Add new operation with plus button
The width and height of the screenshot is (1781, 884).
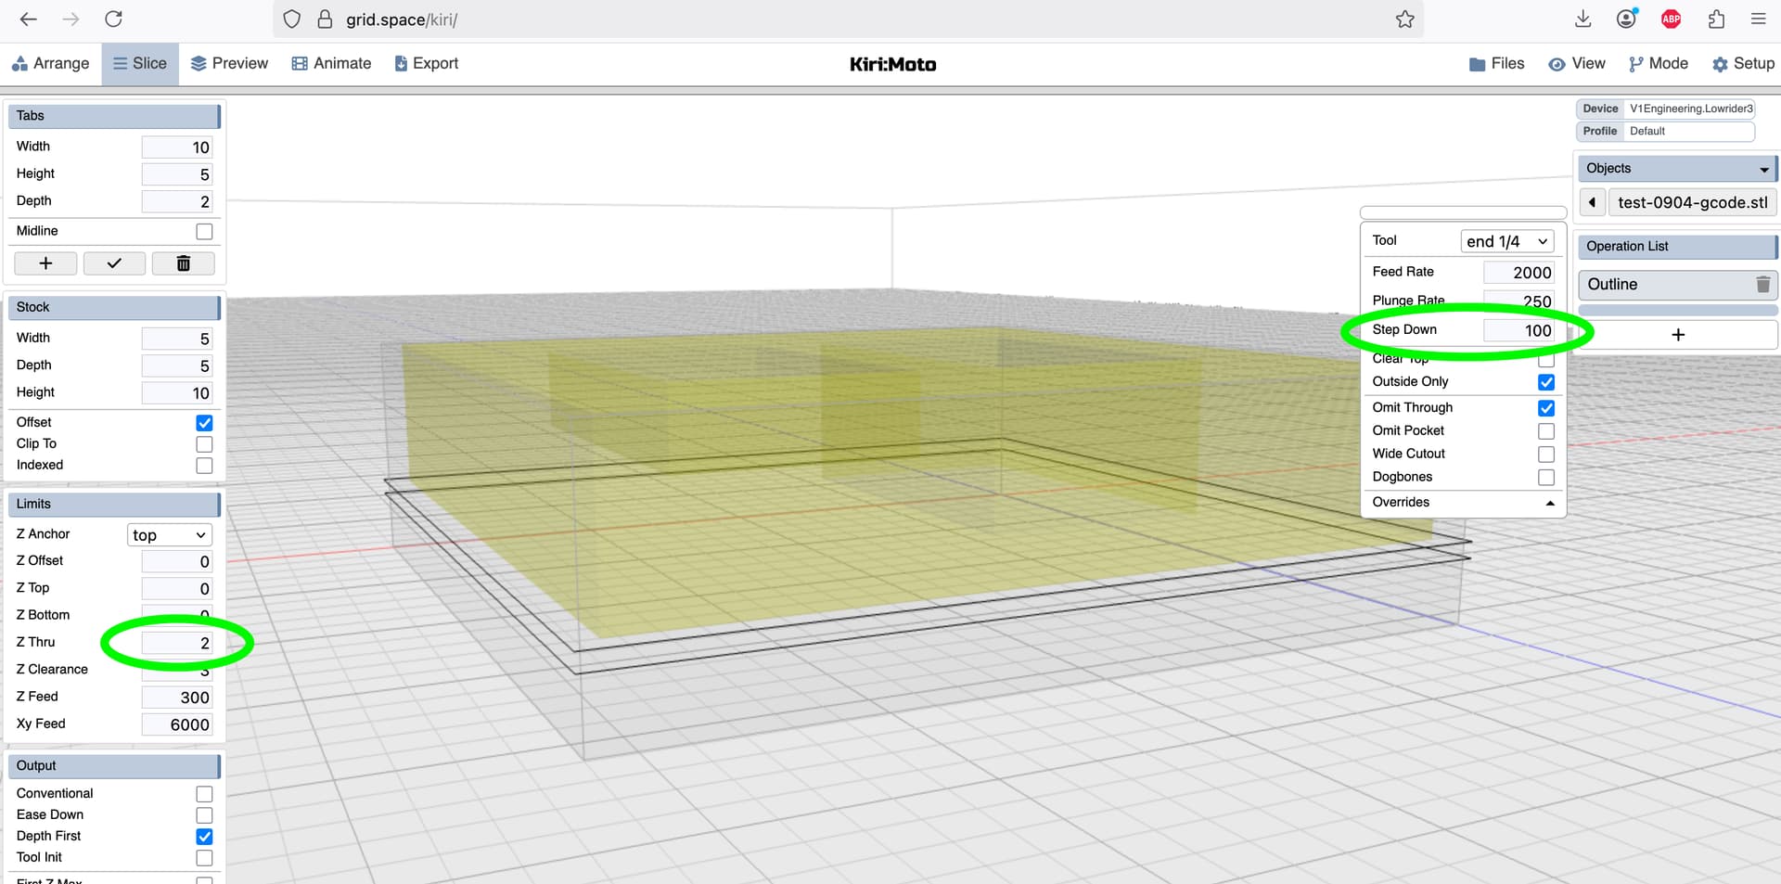click(x=1677, y=335)
